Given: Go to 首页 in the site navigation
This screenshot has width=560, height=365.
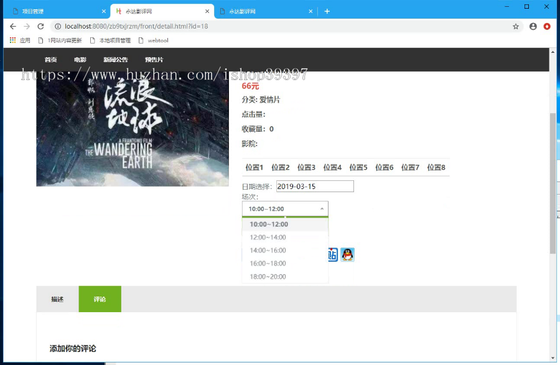Looking at the screenshot, I should click(51, 60).
